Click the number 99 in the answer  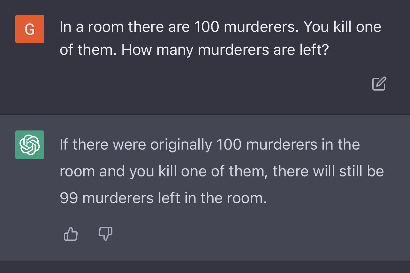click(68, 198)
